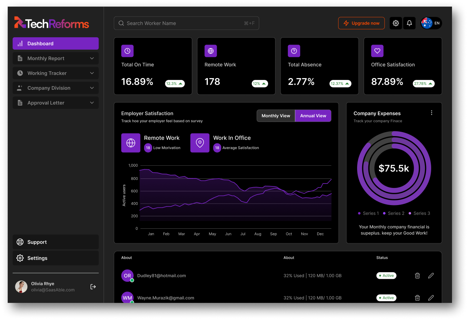Click the Employer Satisfaction heading

click(147, 113)
